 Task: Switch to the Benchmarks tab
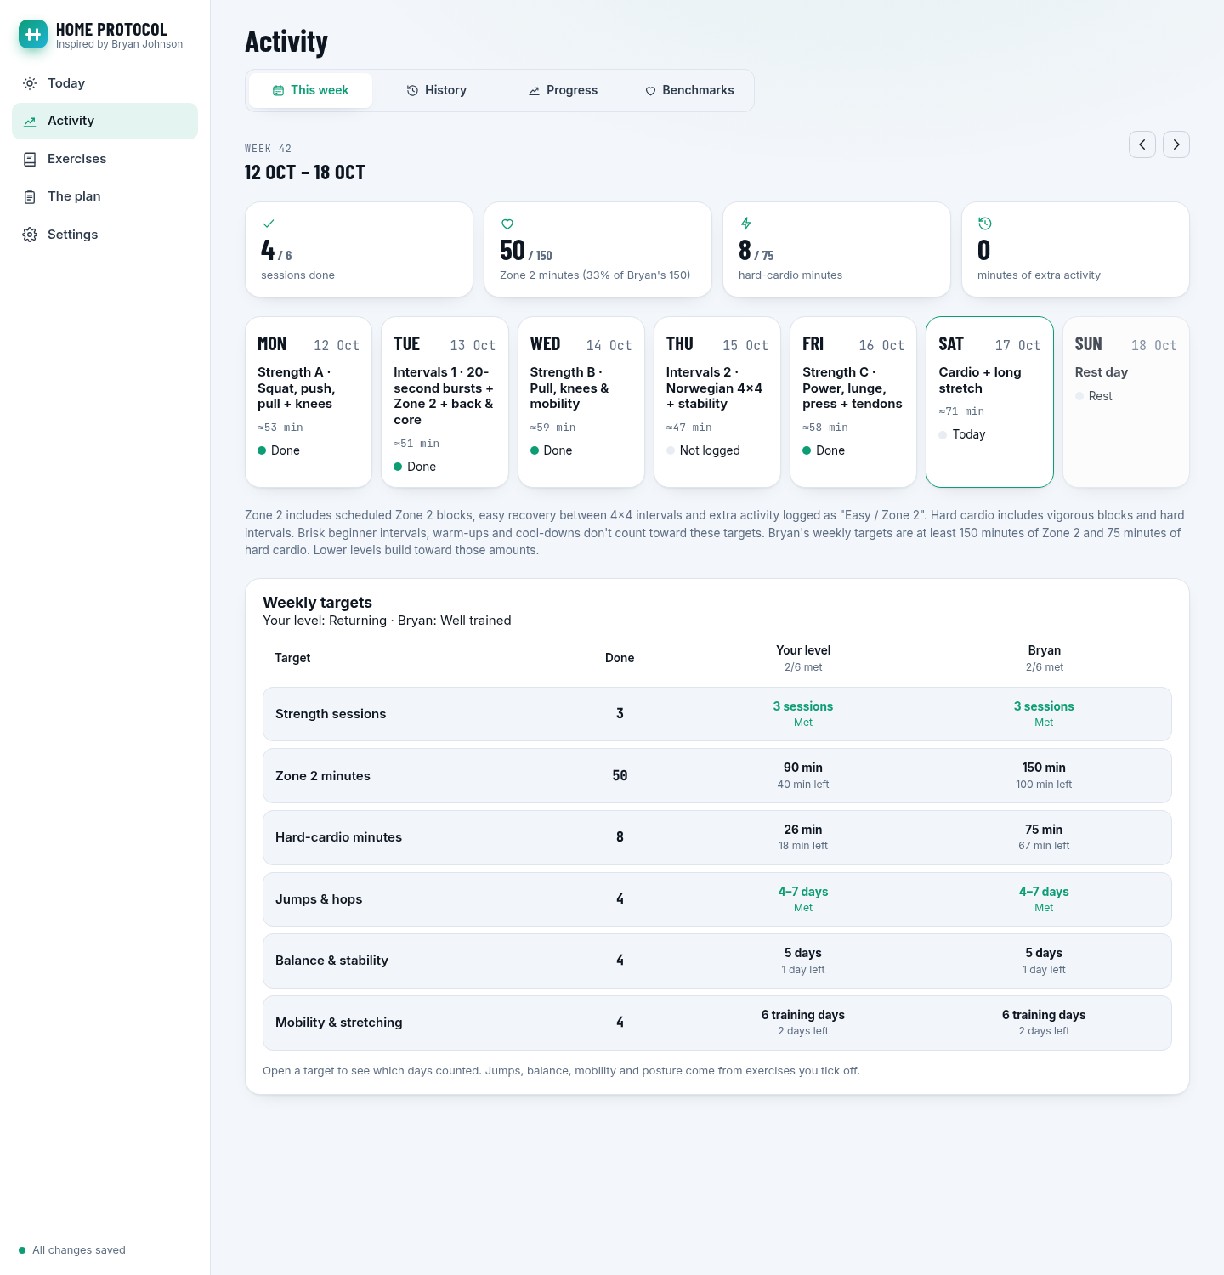pos(689,90)
